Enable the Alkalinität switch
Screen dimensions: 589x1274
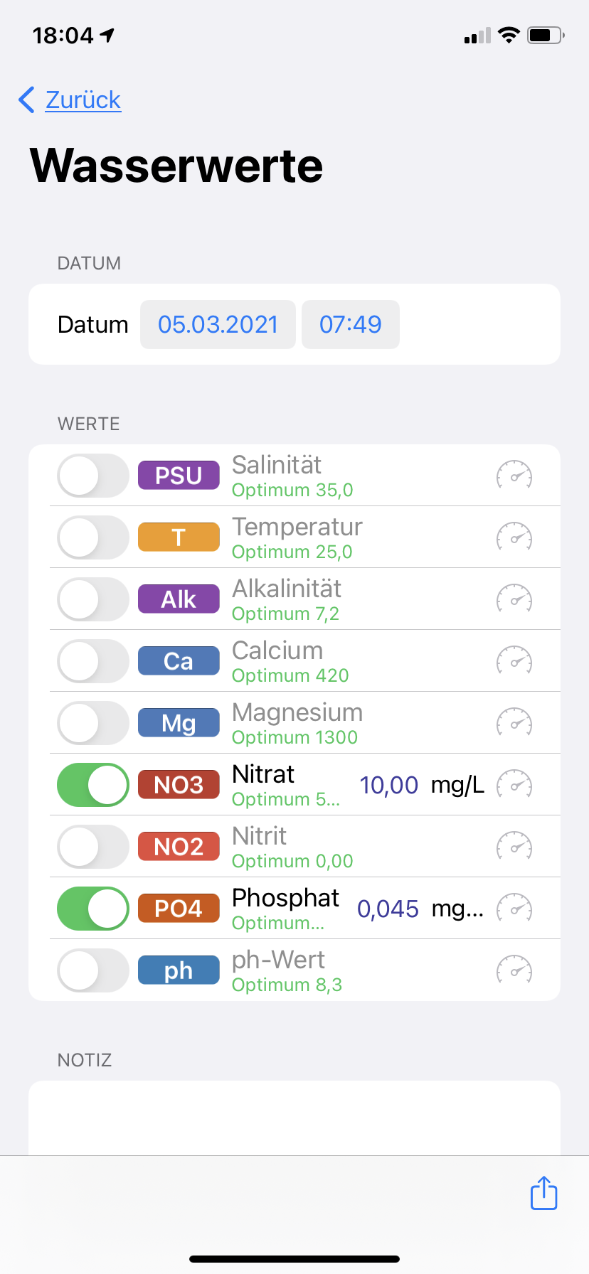click(x=92, y=599)
